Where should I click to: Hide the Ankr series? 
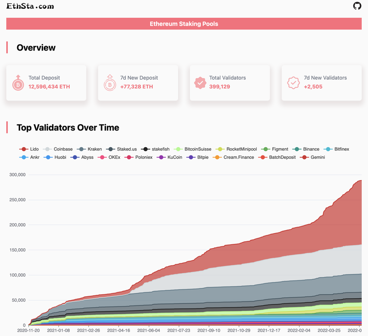click(x=29, y=157)
